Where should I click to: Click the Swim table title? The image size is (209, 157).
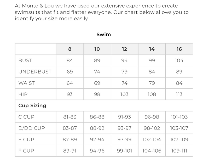click(104, 34)
